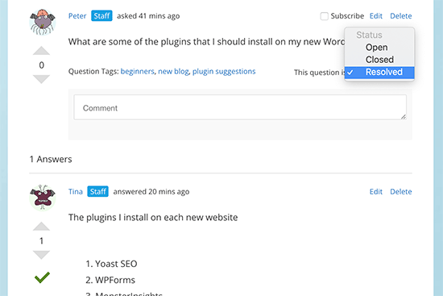Image resolution: width=443 pixels, height=296 pixels.
Task: Upvote Peter's question
Action: (41, 51)
